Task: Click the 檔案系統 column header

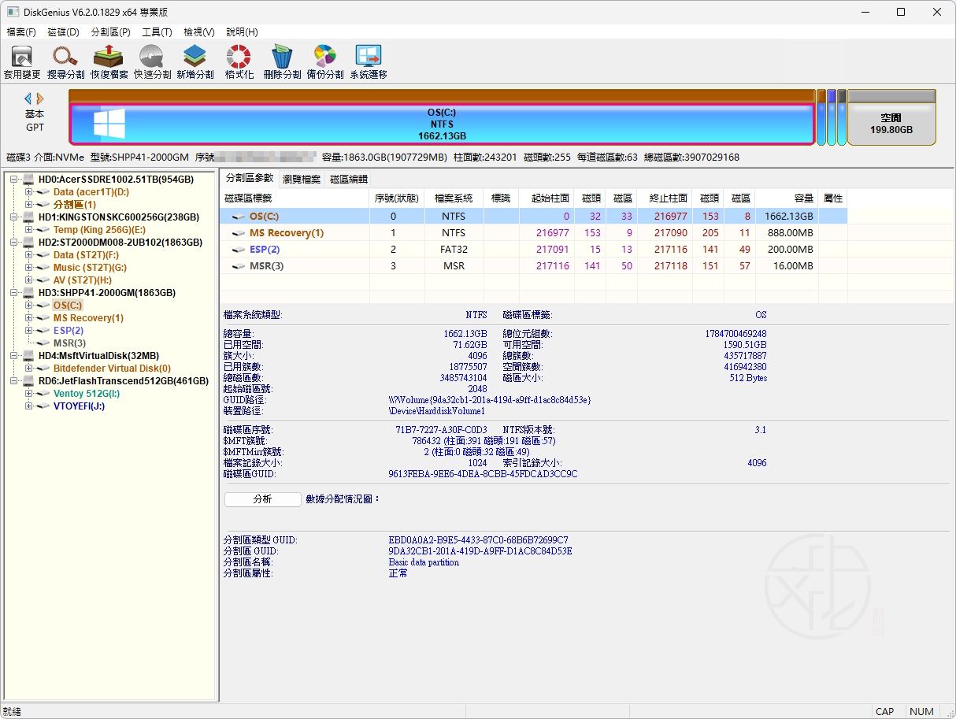Action: pyautogui.click(x=454, y=198)
